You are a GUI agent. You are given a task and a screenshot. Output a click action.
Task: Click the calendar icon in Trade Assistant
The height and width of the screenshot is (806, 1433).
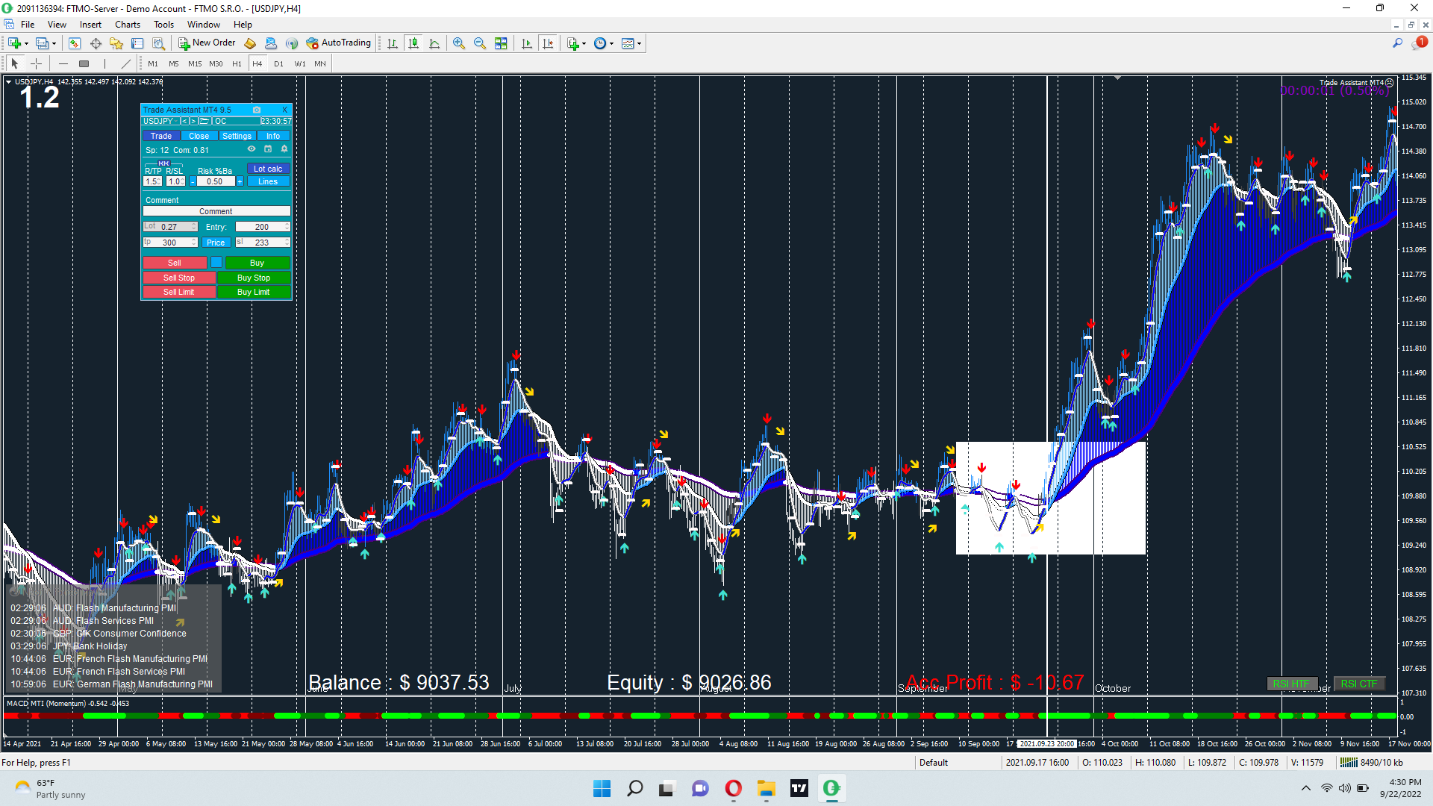[x=268, y=149]
